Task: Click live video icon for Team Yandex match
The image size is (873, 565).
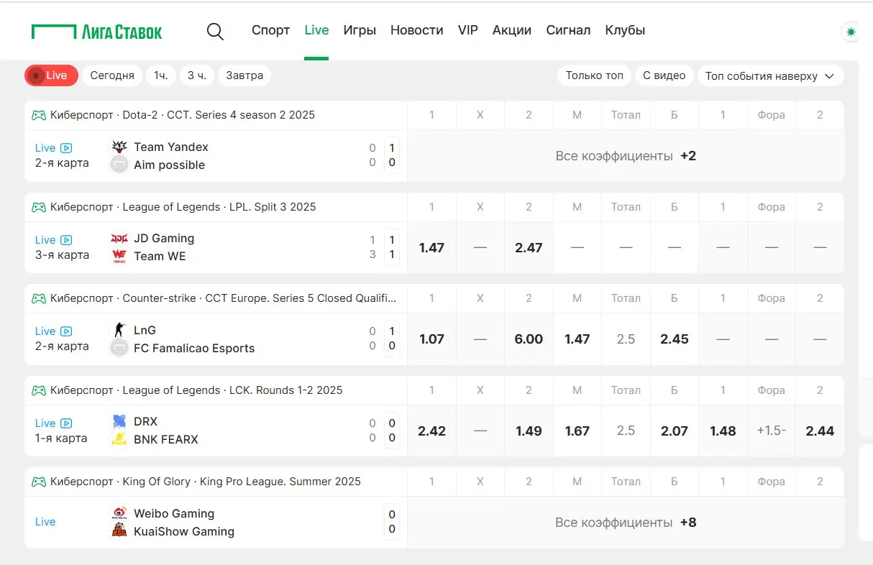Action: click(66, 148)
